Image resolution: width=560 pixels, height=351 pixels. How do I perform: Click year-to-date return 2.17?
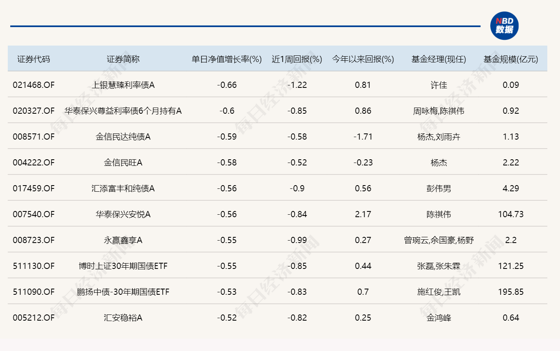(x=363, y=214)
